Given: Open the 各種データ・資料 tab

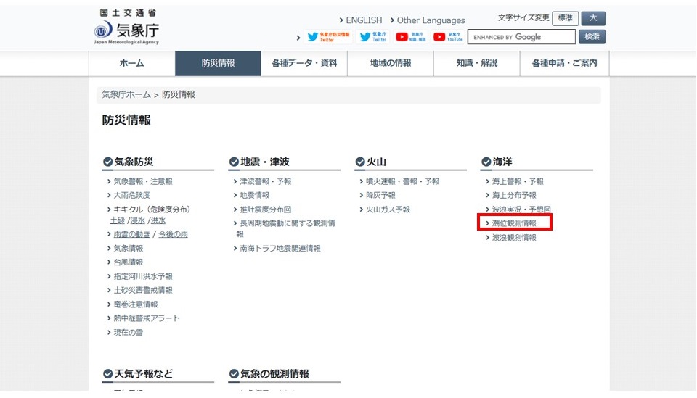Looking at the screenshot, I should pos(304,63).
